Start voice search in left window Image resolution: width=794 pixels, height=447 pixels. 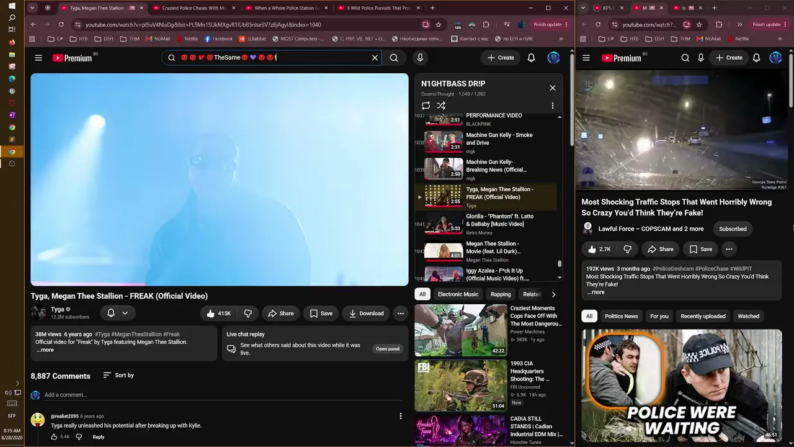[420, 58]
